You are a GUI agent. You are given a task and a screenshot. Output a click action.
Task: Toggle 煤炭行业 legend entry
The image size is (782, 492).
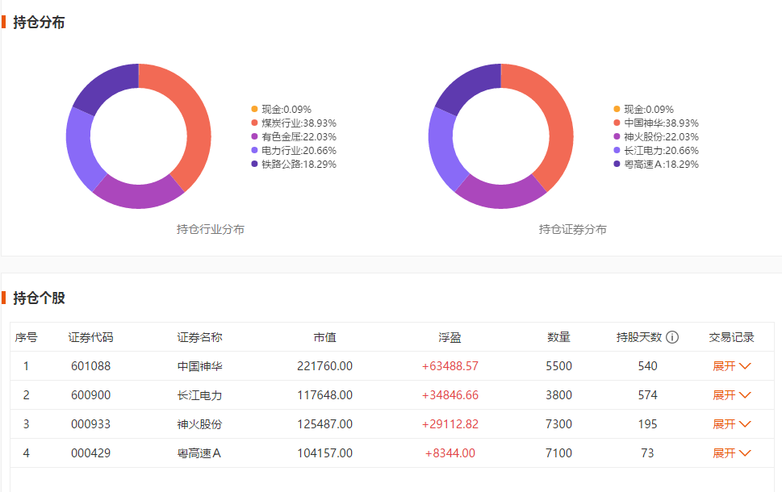pos(294,123)
